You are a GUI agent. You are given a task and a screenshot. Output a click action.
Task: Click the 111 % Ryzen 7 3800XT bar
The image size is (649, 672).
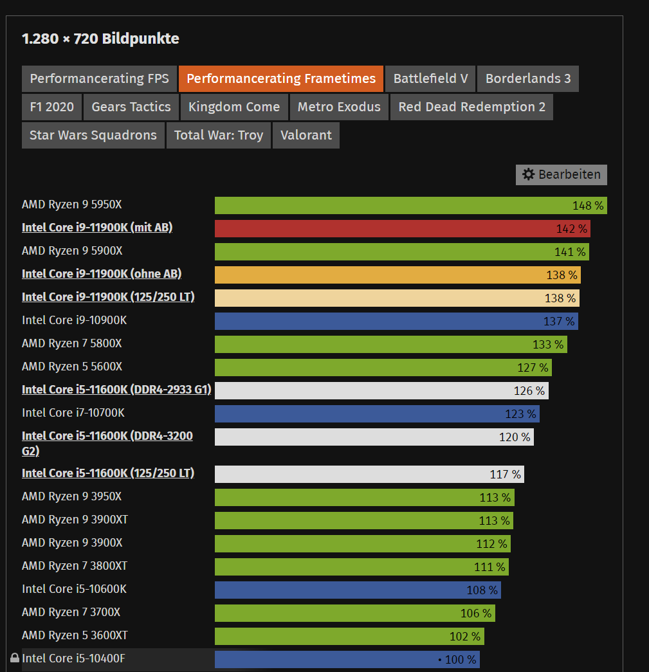pos(361,567)
